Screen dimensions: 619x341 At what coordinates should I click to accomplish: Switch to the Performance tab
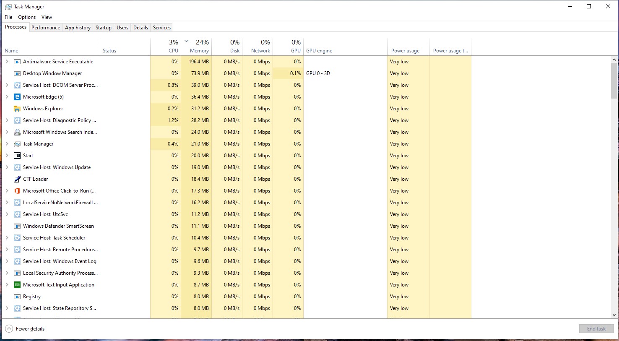tap(46, 28)
